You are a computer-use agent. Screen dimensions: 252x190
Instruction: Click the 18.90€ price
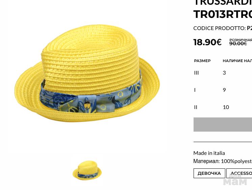tap(207, 42)
